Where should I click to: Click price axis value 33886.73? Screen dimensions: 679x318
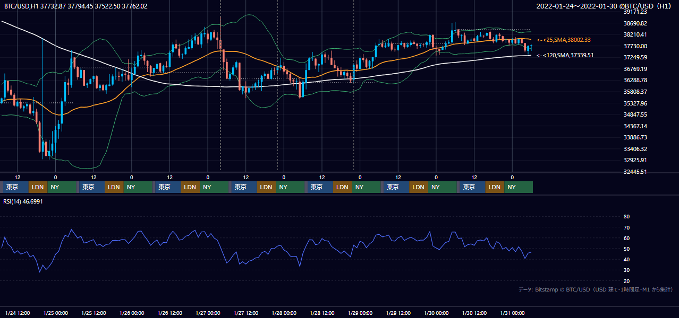(635, 137)
